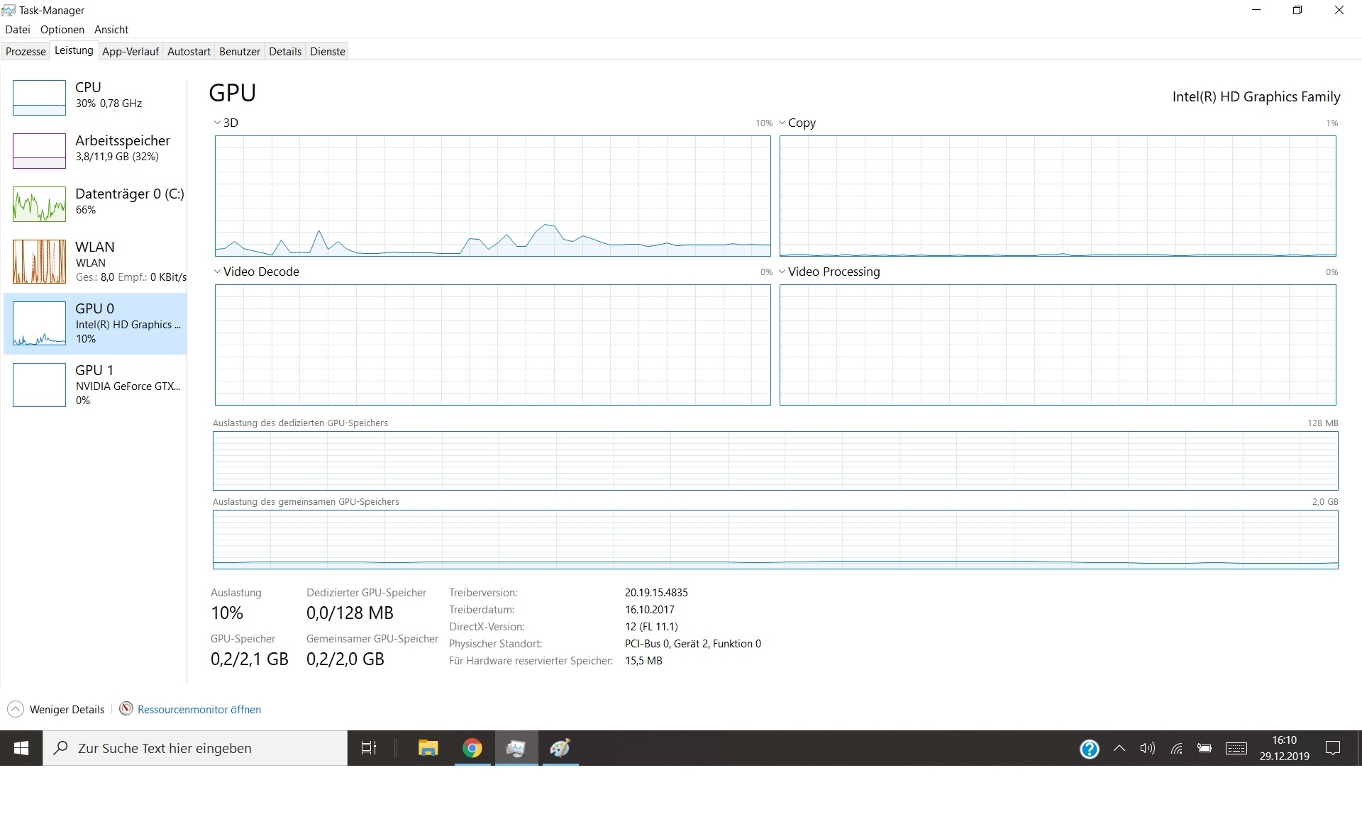
Task: Click the taskbar search text field
Action: click(x=195, y=748)
